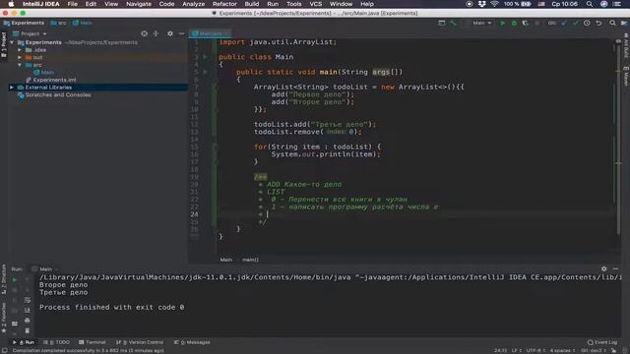Open the Build menu
Image resolution: width=630 pixels, height=354 pixels.
(x=252, y=4)
